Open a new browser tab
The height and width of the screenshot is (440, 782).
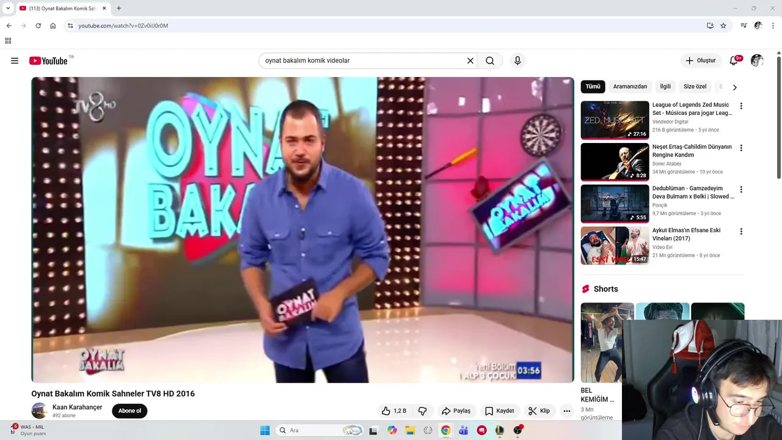119,9
